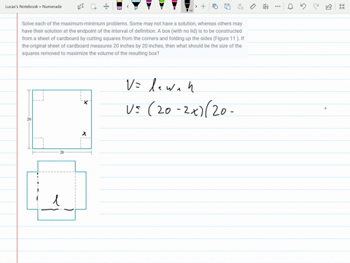Click the Redo arrow
The width and height of the screenshot is (350, 263).
pyautogui.click(x=316, y=7)
